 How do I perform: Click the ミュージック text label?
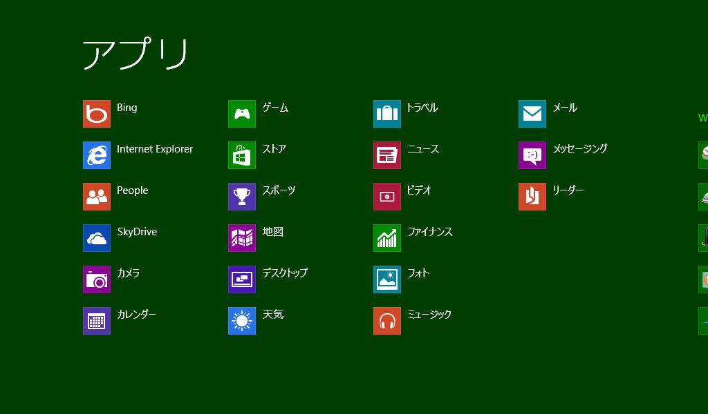pos(429,315)
